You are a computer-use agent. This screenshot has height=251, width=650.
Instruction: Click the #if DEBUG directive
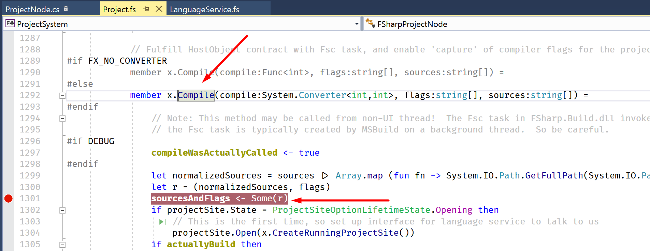point(90,141)
